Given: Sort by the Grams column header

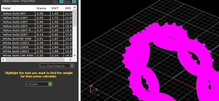Looking at the screenshot, I should click(x=42, y=8).
